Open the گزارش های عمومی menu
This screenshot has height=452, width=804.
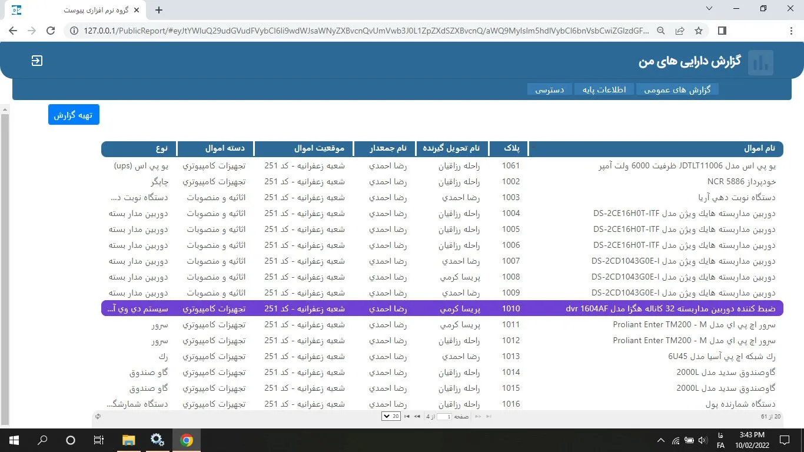tap(677, 89)
